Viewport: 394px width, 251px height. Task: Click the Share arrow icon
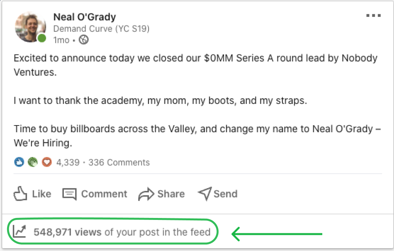(146, 194)
